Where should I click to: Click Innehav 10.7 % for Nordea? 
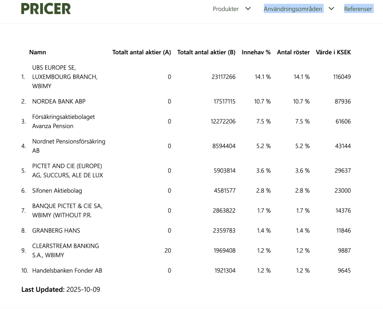[x=262, y=101]
